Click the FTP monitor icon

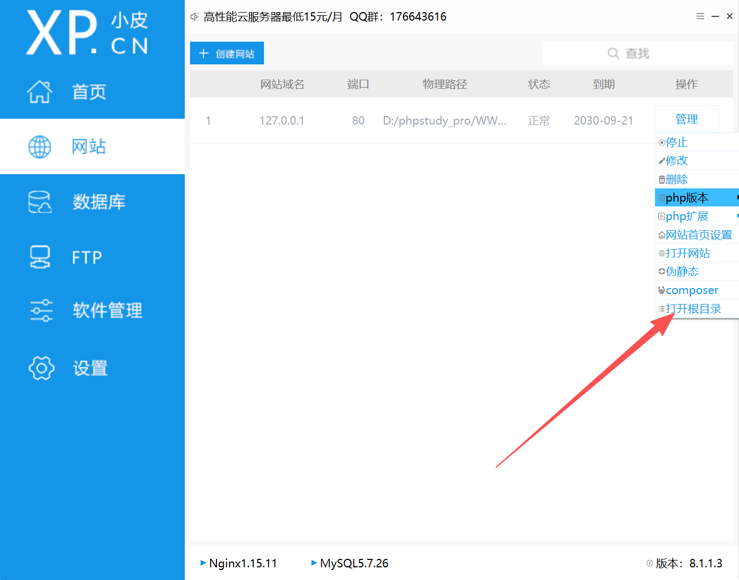[40, 257]
